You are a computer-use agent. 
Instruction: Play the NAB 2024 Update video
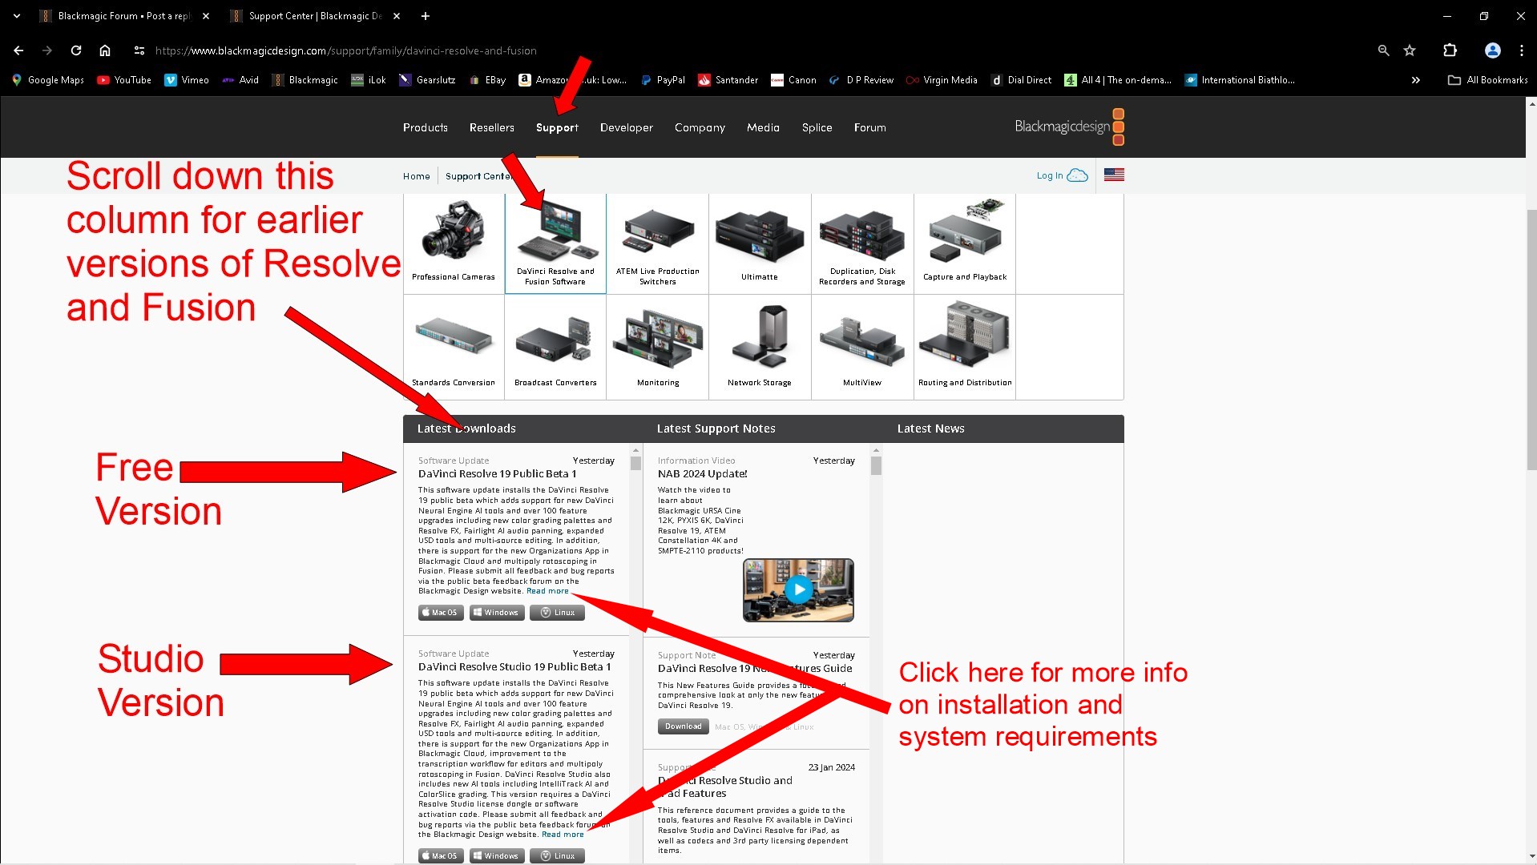click(798, 590)
